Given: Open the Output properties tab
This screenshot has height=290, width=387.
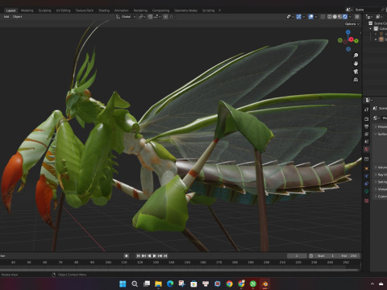Looking at the screenshot, I should pos(367,126).
